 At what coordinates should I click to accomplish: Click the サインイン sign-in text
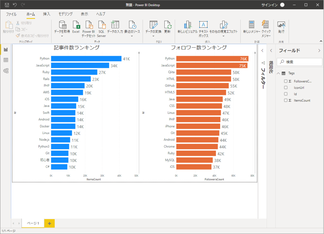(269, 5)
